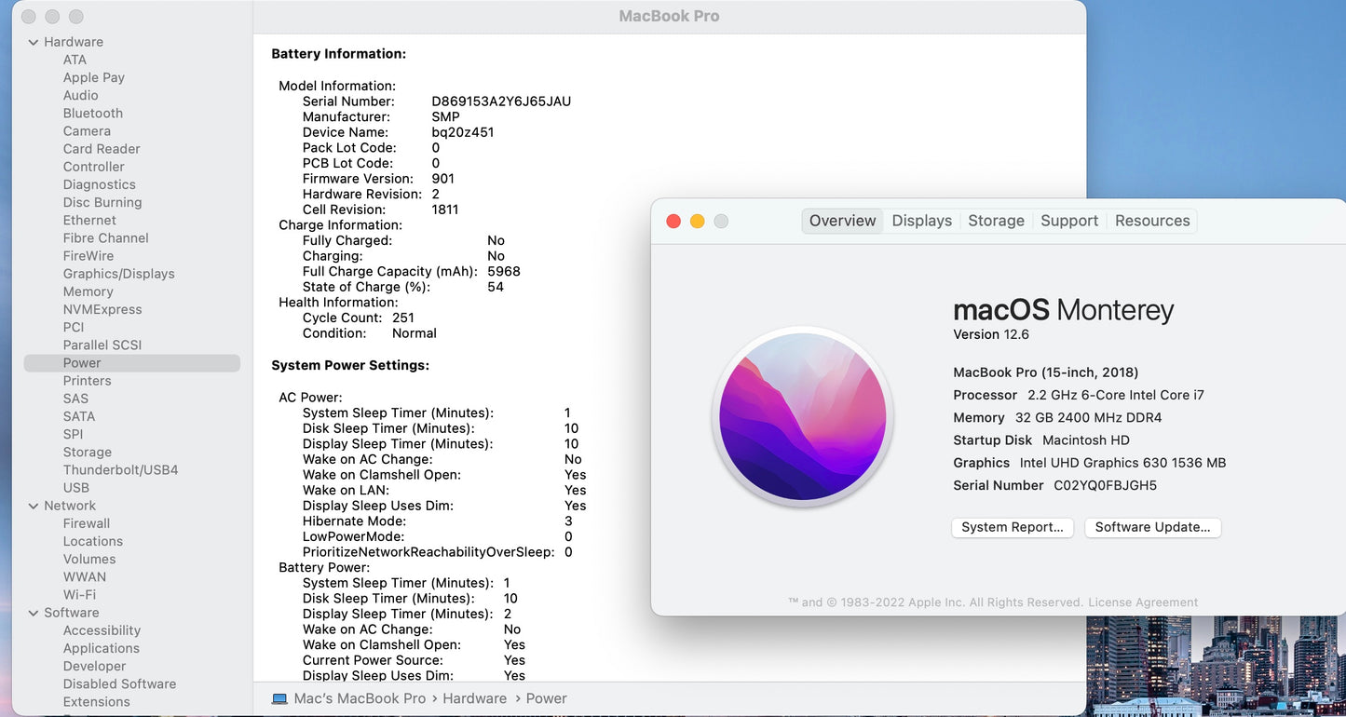This screenshot has width=1346, height=717.
Task: Click Hardware in the bottom path bar
Action: (474, 698)
